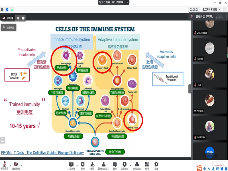
Task: Click the network signal strength indicator
Action: pyautogui.click(x=12, y=9)
